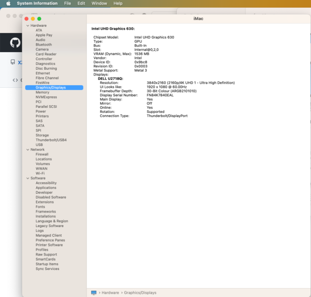Screen dimensions: 311x297
Task: Click Graphics/Displays in the path bar
Action: (x=140, y=293)
